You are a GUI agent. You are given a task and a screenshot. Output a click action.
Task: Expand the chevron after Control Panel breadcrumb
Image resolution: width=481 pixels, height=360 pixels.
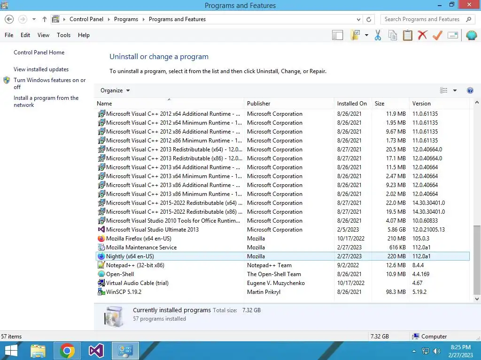coord(109,19)
